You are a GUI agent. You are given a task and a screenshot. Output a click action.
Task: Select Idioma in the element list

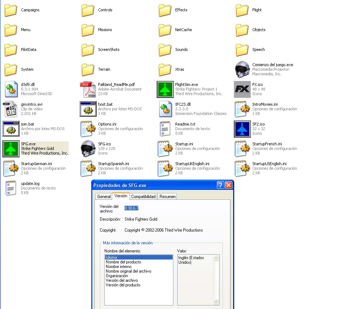(139, 257)
